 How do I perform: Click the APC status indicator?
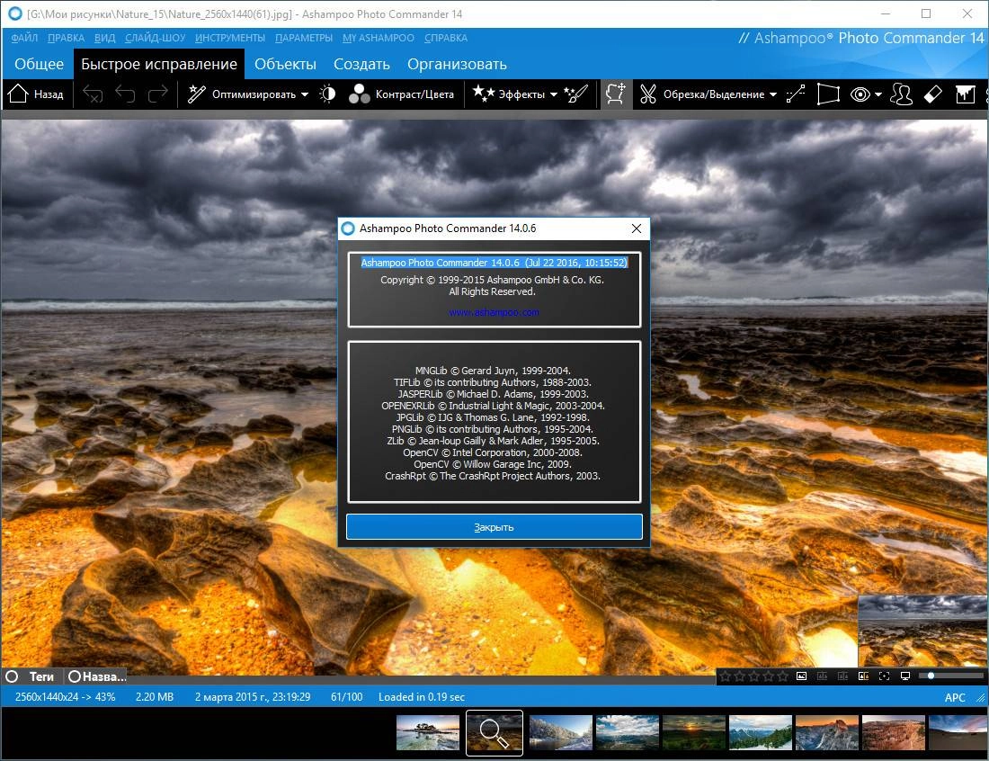(955, 697)
